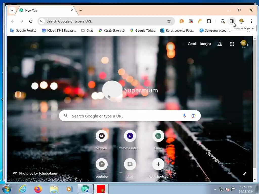
Task: Open Action Center flag icon
Action: coord(233,189)
